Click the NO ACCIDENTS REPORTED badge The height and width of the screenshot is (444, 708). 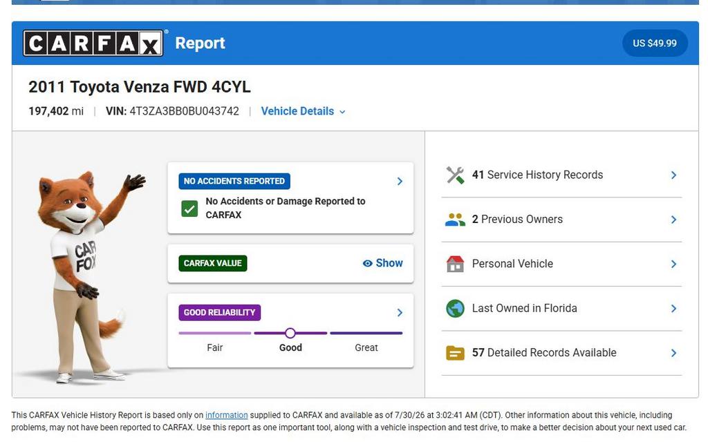tap(234, 181)
